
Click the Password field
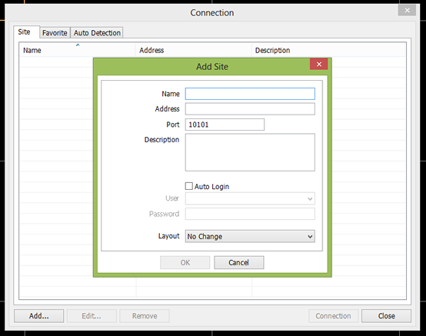pyautogui.click(x=250, y=214)
